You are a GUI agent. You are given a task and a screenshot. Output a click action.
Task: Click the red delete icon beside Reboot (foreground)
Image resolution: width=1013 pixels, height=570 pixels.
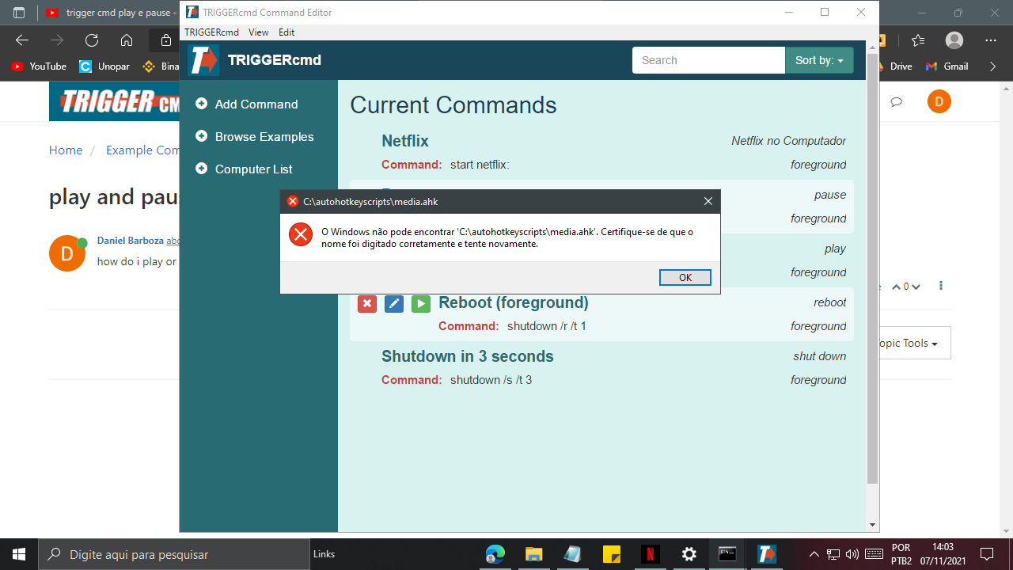click(x=367, y=303)
